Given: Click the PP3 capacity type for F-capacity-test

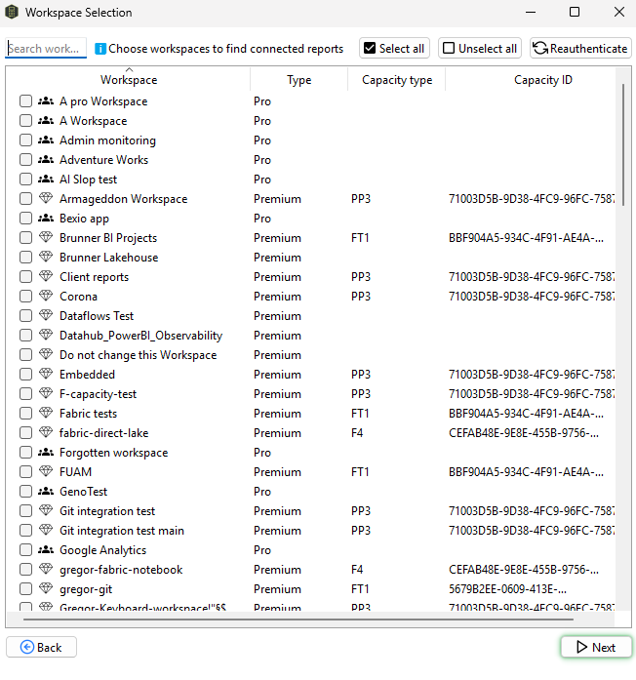Looking at the screenshot, I should (x=361, y=394).
